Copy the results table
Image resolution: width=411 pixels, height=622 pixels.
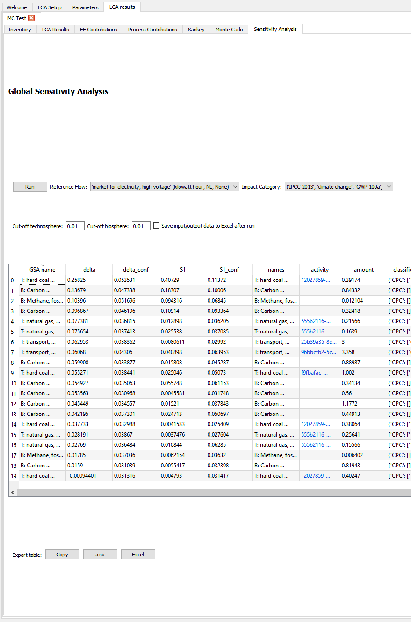pos(62,554)
